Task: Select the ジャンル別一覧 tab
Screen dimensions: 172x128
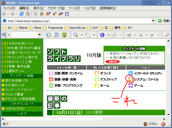Action: pos(67,67)
